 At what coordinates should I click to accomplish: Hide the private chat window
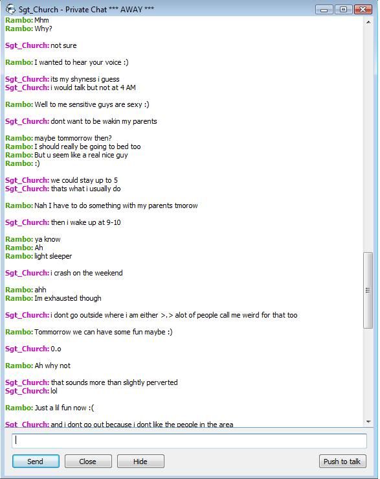pyautogui.click(x=140, y=461)
